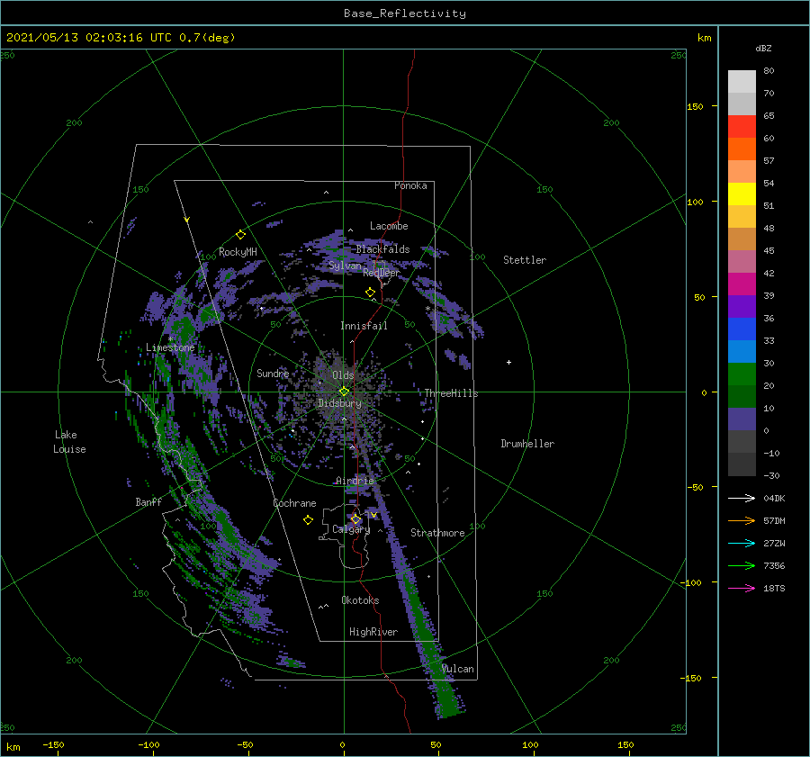Click the white plus marker east of ThreeHills
The width and height of the screenshot is (810, 757).
(508, 362)
